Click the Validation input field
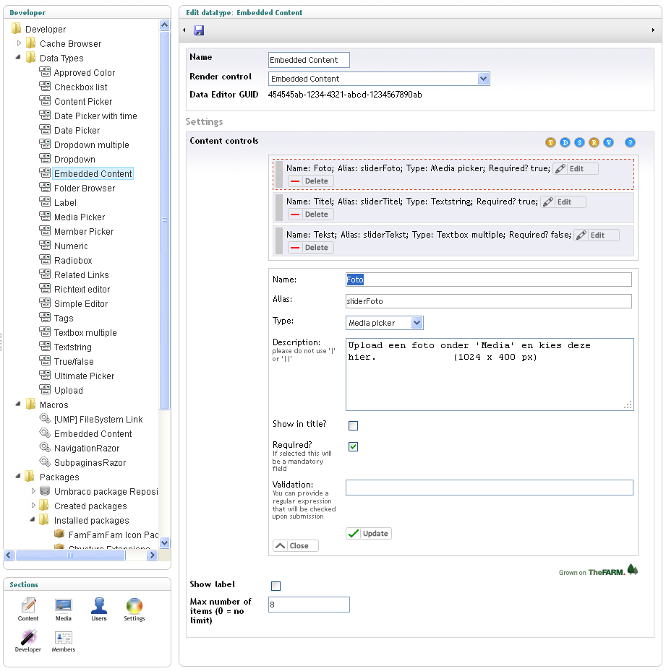The image size is (666, 671). click(489, 488)
